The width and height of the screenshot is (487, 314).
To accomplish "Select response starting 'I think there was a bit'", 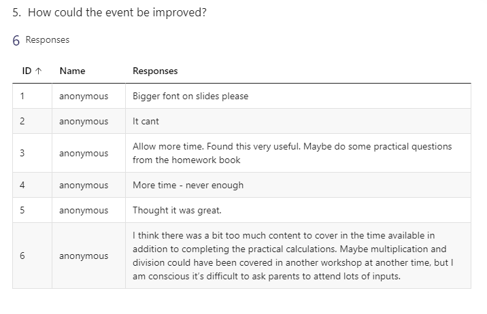I will [293, 256].
